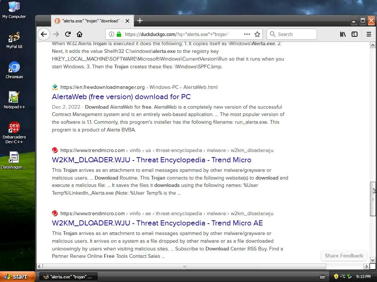
Task: Click the search magnifier icon
Action: pos(273,34)
